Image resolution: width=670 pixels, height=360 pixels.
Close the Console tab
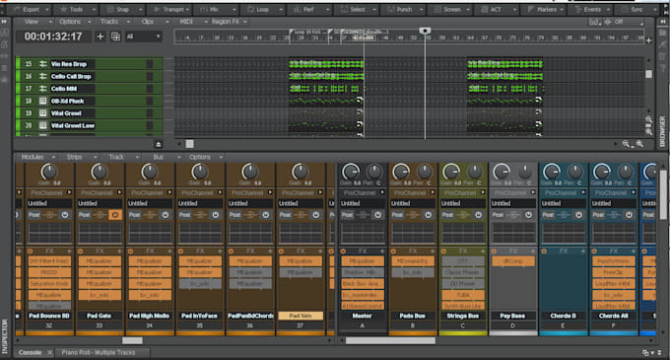click(49, 352)
